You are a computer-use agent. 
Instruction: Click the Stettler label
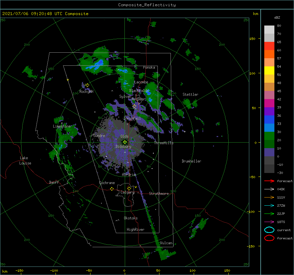[190, 95]
